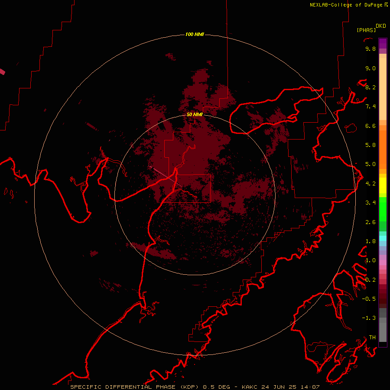Click the yellow segment of the color bar
Screen dimensions: 390x390
click(383, 185)
